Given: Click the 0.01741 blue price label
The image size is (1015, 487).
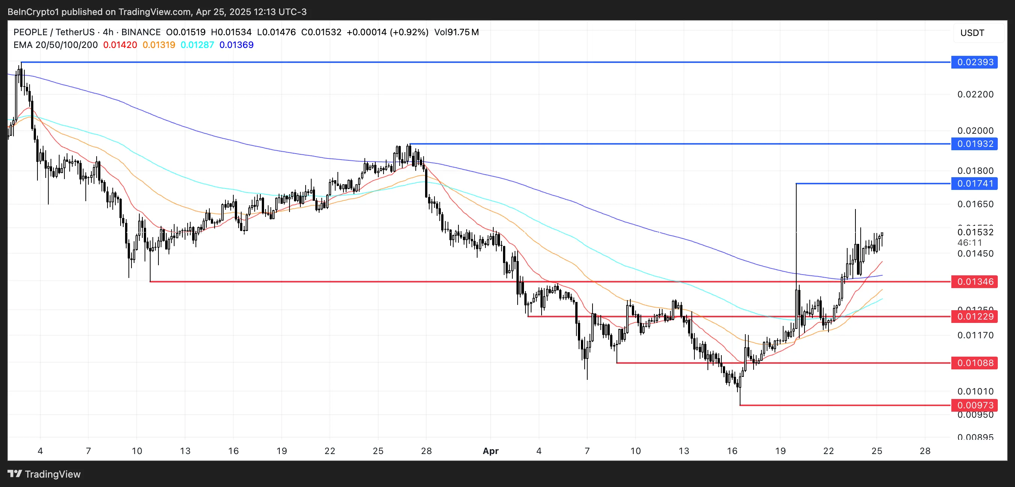Looking at the screenshot, I should click(x=975, y=184).
